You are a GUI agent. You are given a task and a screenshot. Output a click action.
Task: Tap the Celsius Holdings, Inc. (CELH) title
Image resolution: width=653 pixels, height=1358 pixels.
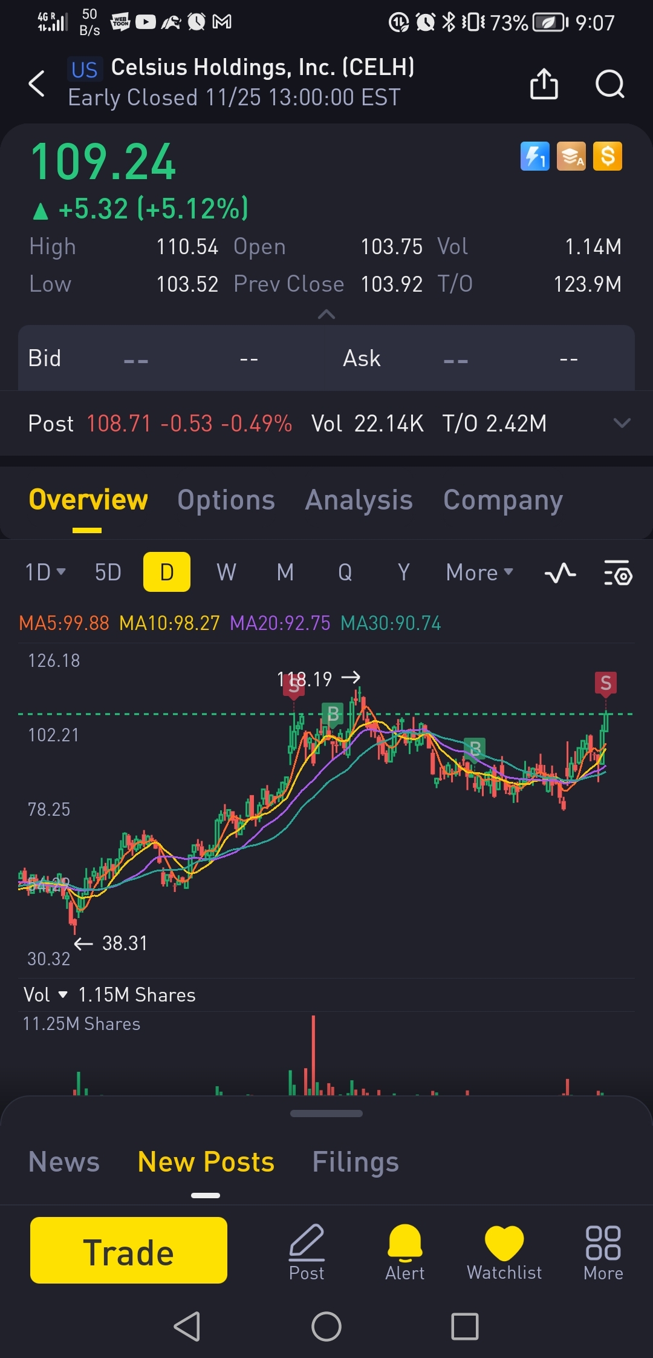click(263, 67)
